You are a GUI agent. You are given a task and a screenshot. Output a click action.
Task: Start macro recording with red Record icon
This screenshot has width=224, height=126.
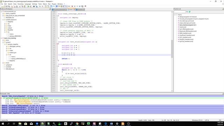(x=72, y=6)
